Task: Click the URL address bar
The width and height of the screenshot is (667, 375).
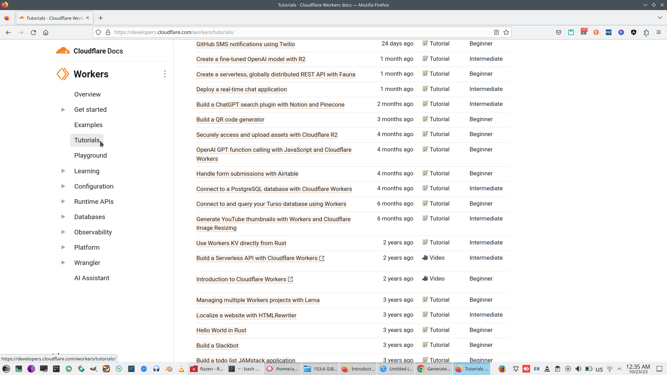Action: click(x=299, y=32)
